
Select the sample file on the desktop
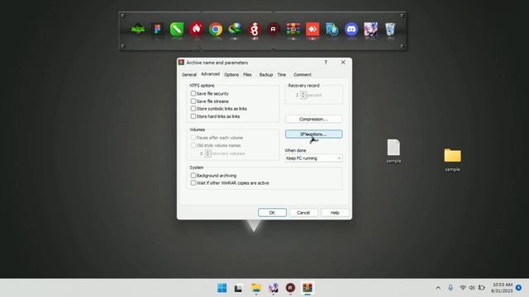point(393,151)
